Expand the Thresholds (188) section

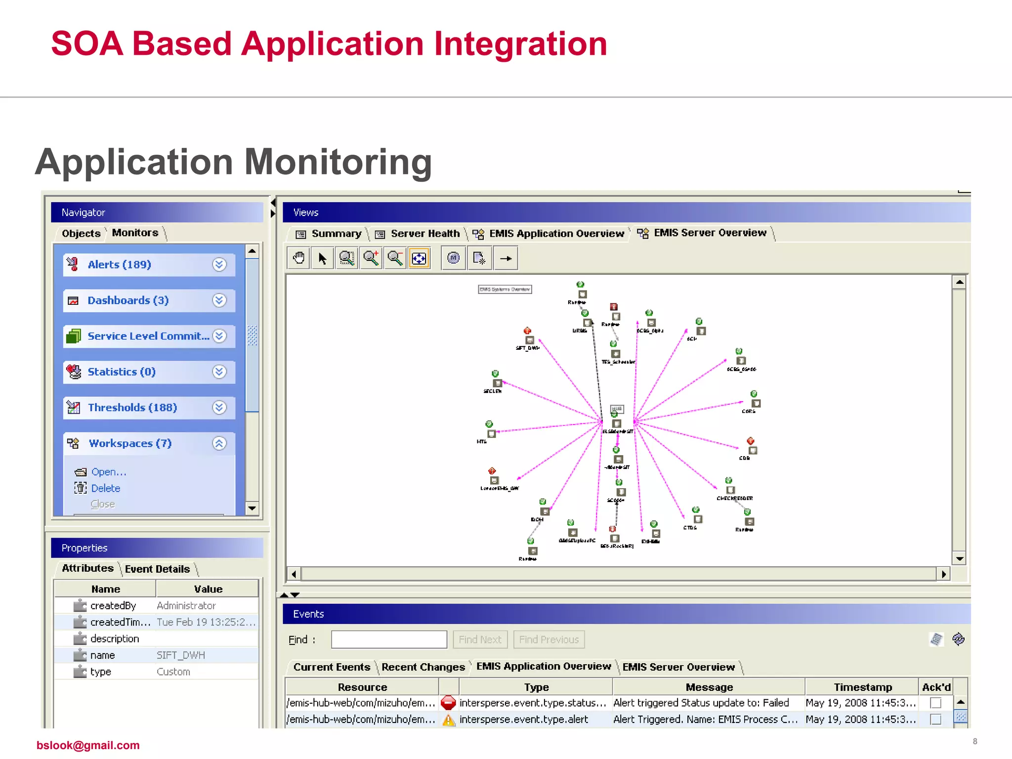pyautogui.click(x=219, y=408)
